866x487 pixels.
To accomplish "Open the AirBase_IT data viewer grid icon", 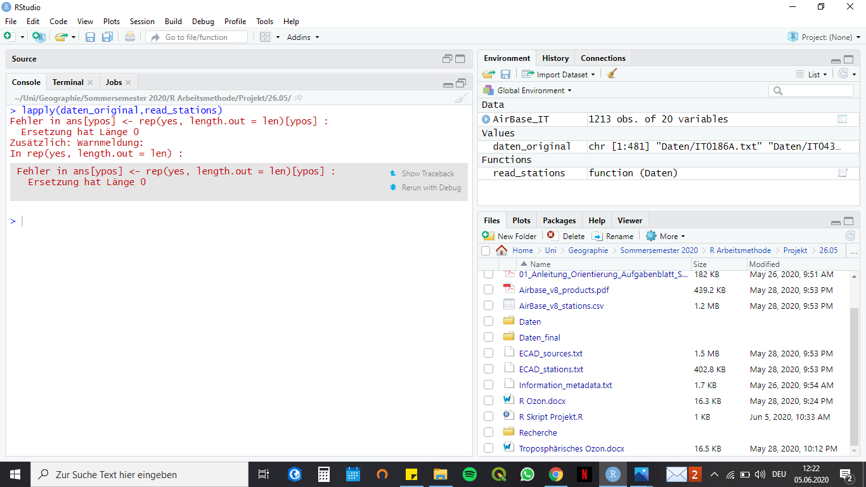I will pyautogui.click(x=842, y=119).
